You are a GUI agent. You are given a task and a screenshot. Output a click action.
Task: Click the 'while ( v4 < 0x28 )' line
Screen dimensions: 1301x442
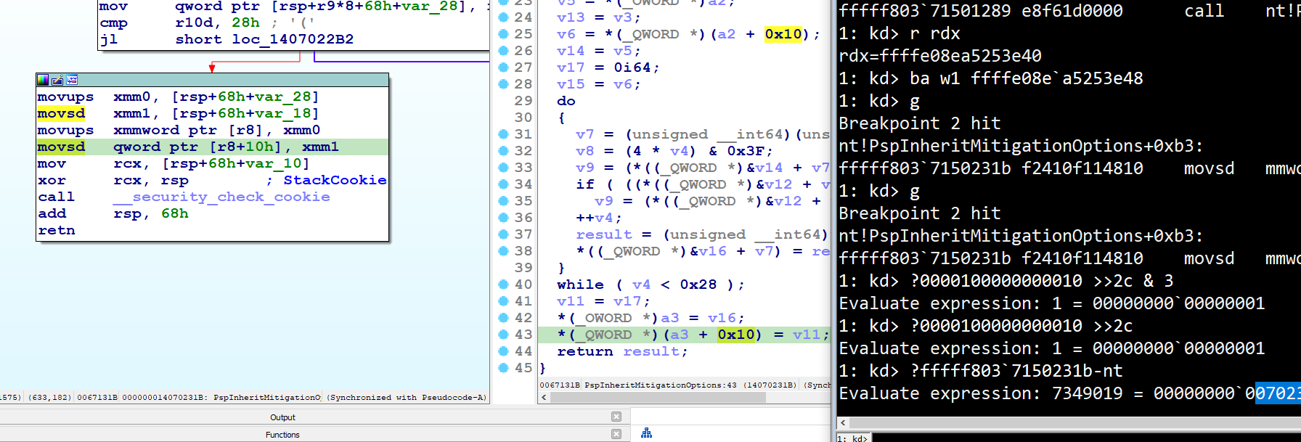tap(650, 284)
